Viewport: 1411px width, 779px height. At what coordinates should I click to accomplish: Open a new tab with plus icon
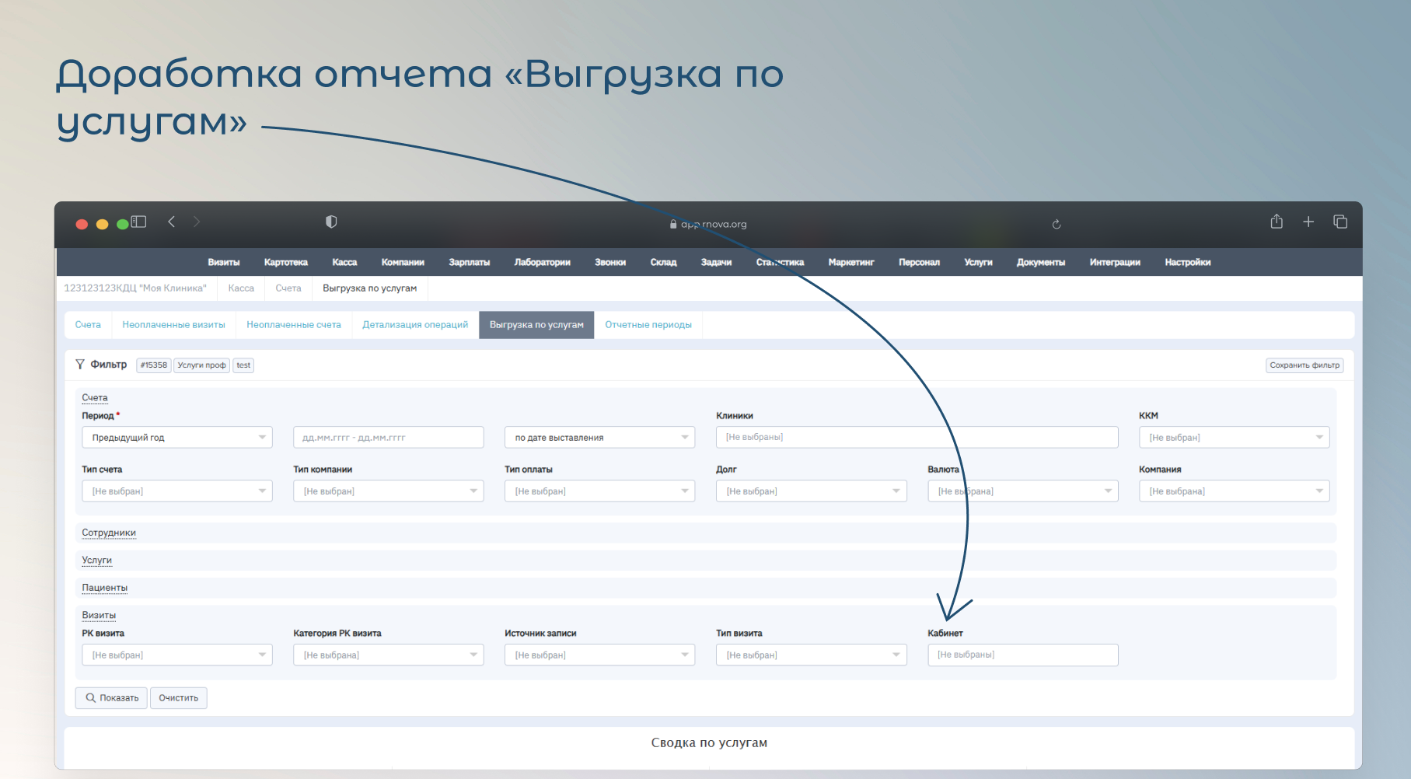tap(1308, 222)
